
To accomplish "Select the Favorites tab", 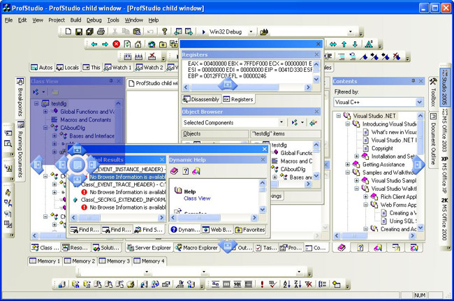I will (x=250, y=230).
